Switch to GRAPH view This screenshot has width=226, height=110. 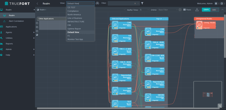click(x=206, y=10)
